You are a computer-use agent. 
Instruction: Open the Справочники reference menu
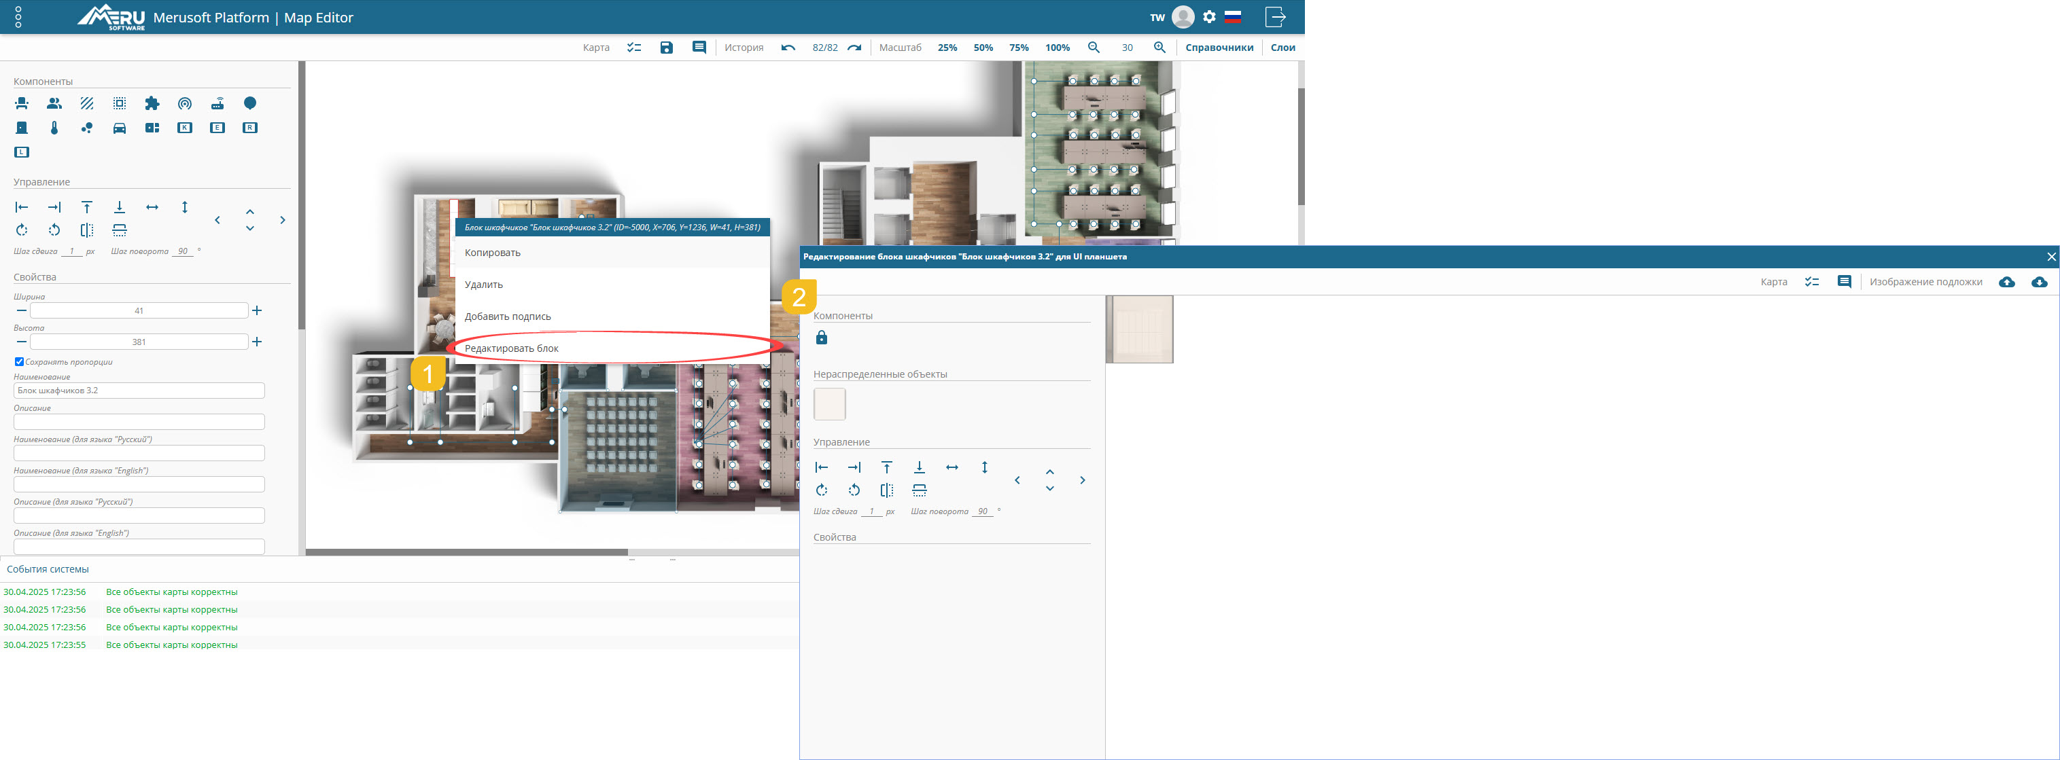(x=1219, y=48)
